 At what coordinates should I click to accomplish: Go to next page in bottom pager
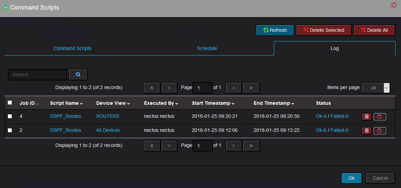tap(234, 146)
